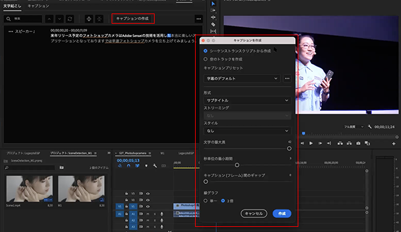This screenshot has height=232, width=401.
Task: Click the minimum duration in seconds slider handle
Action: click(x=237, y=165)
